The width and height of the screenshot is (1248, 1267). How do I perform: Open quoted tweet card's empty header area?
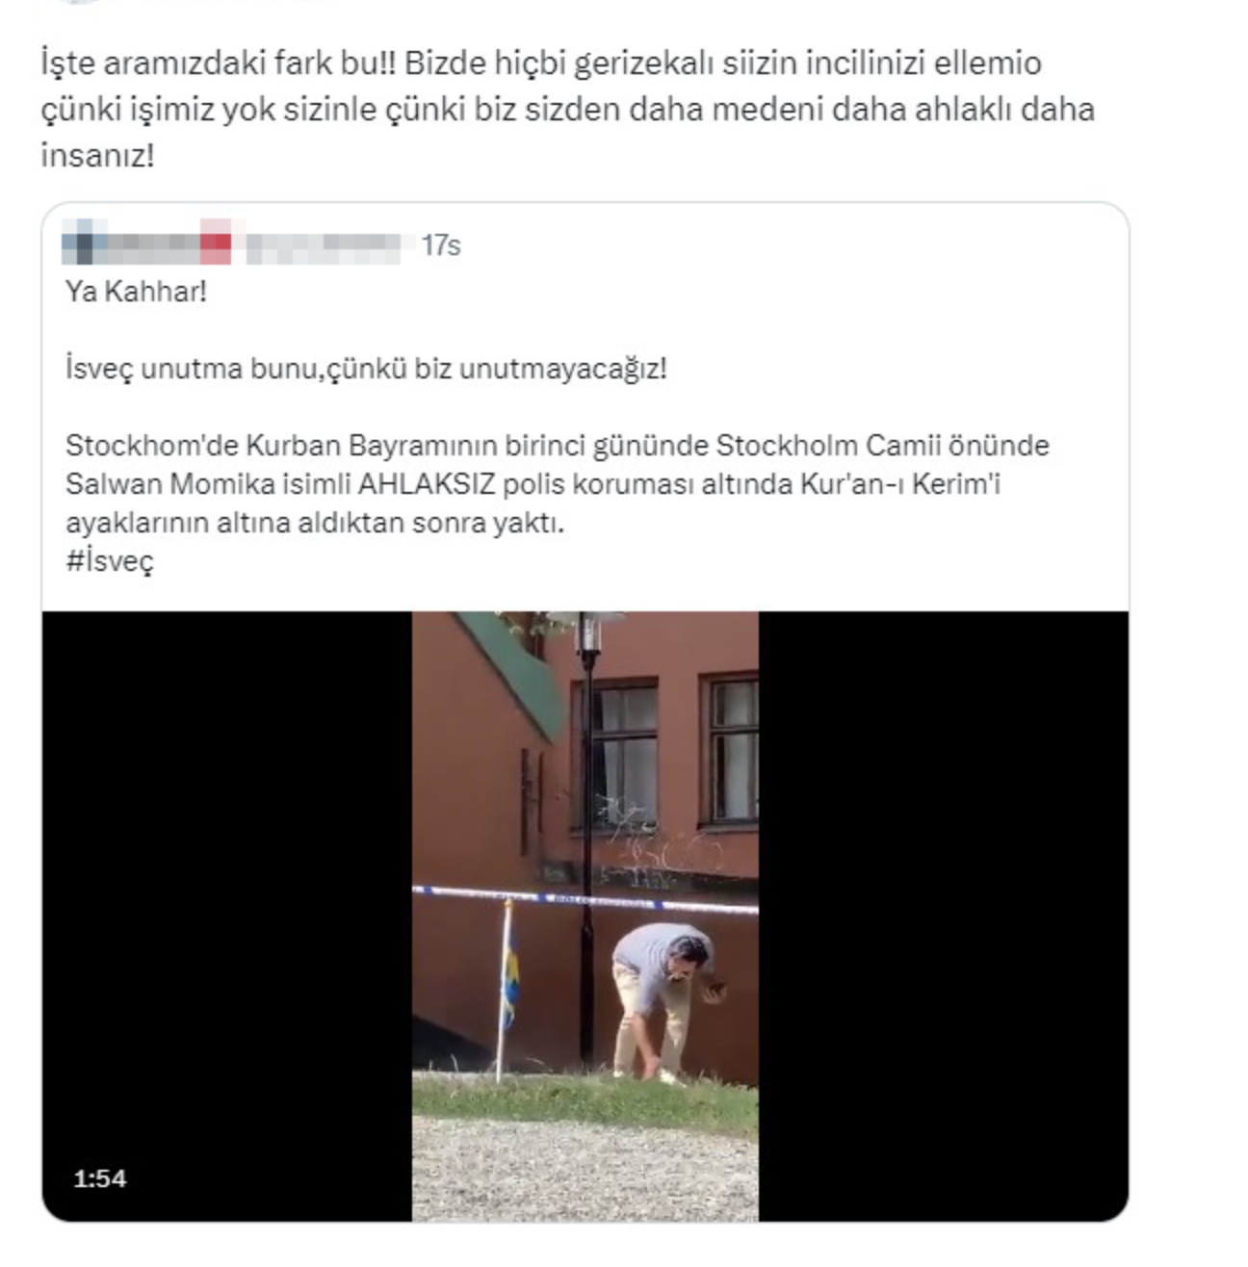point(790,245)
